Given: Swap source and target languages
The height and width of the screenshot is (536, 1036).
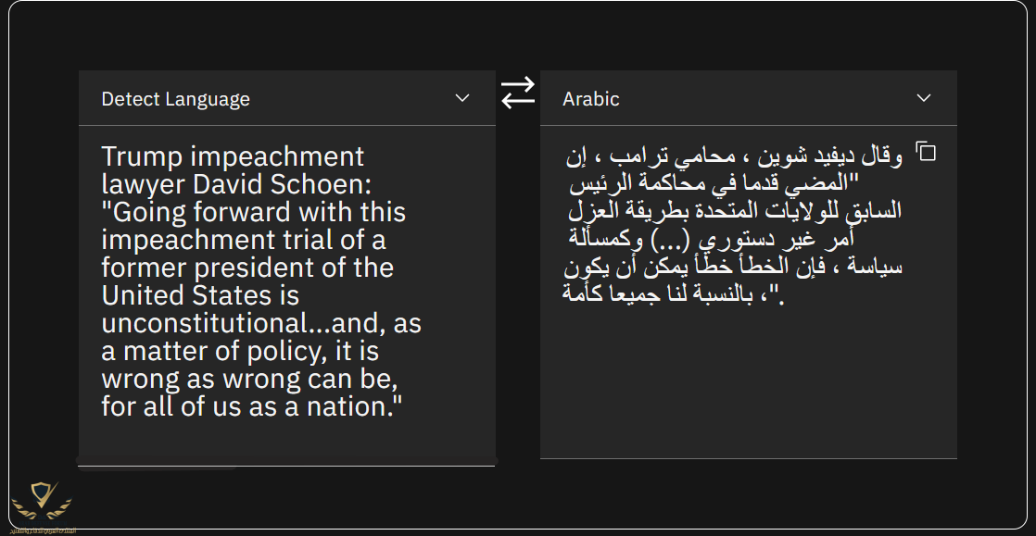Looking at the screenshot, I should tap(517, 93).
